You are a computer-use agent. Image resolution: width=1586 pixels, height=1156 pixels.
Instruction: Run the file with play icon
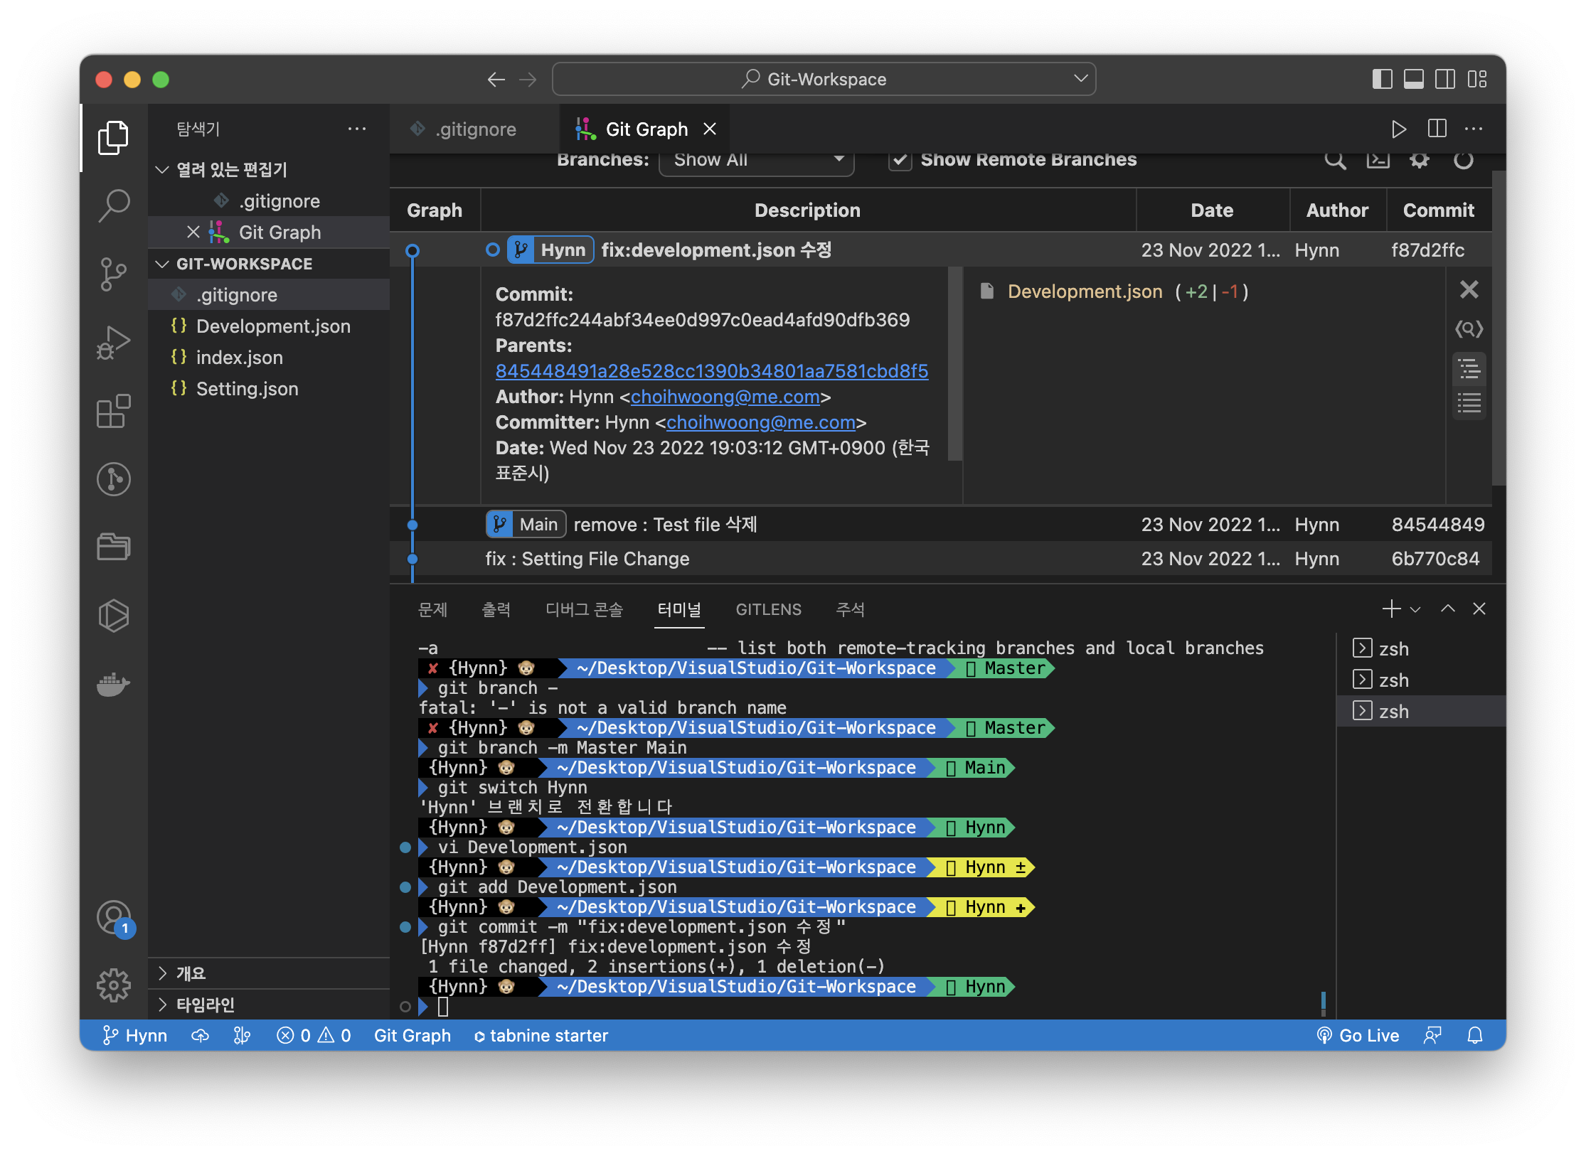pos(1398,129)
